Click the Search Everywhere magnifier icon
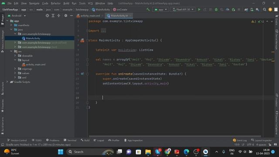 coord(265,10)
